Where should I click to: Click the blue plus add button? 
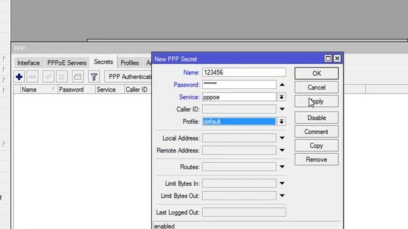point(19,77)
